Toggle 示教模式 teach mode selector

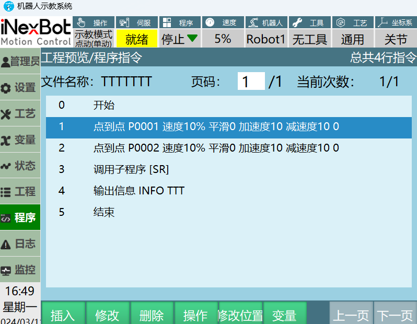93,38
